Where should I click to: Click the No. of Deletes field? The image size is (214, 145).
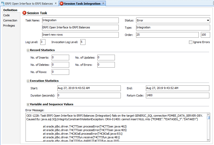click(60, 65)
